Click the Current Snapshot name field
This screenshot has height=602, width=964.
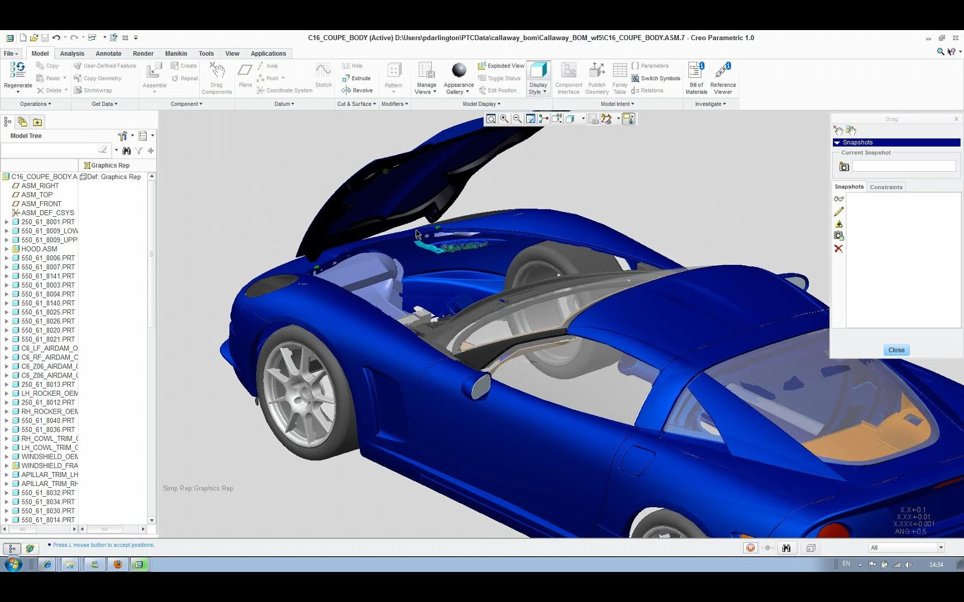[904, 166]
